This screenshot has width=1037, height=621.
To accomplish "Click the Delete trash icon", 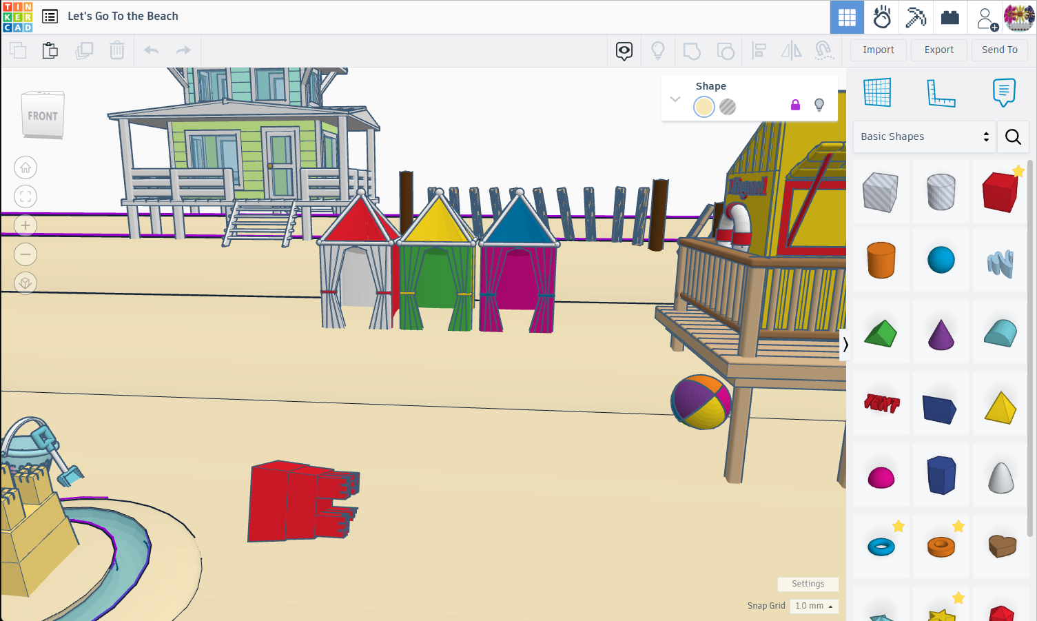I will click(x=116, y=50).
